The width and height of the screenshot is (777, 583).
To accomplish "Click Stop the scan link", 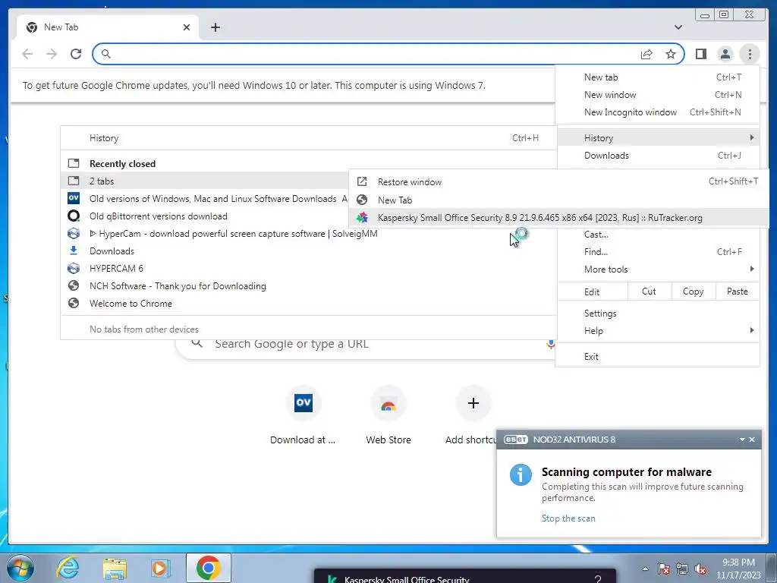I will (x=568, y=518).
